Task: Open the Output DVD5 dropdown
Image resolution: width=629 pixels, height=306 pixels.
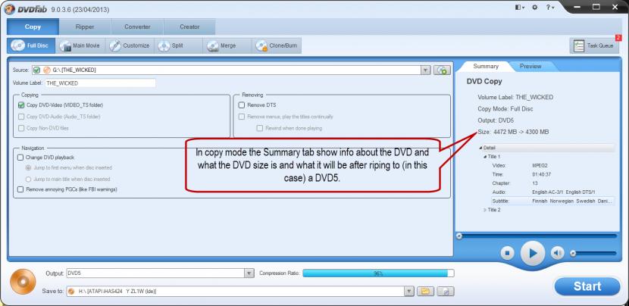Action: tap(249, 273)
